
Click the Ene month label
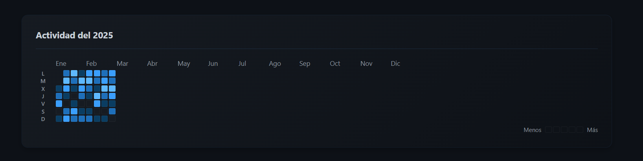[61, 63]
